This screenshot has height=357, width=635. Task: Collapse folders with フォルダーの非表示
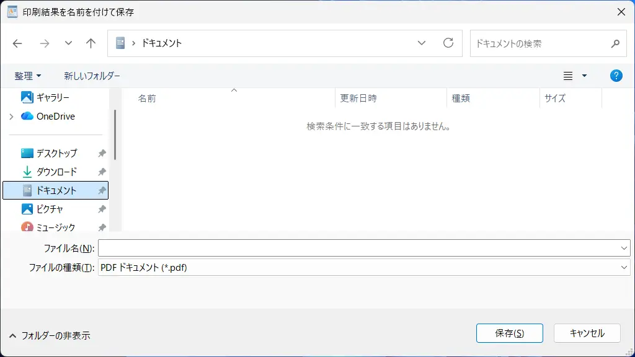(50, 335)
